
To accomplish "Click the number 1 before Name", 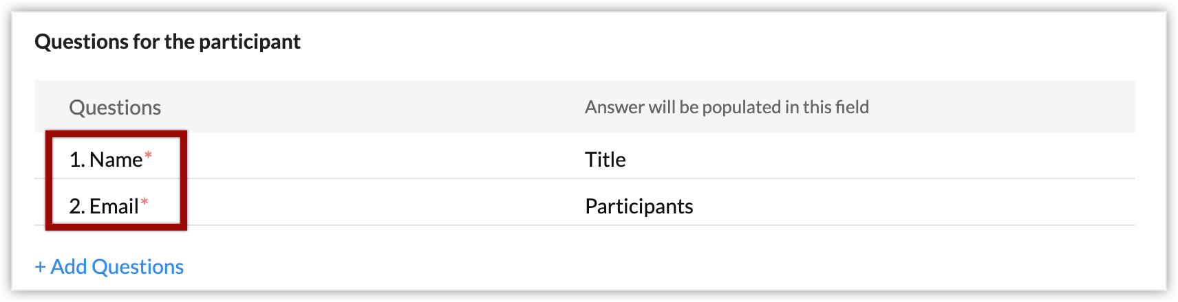I will [75, 160].
